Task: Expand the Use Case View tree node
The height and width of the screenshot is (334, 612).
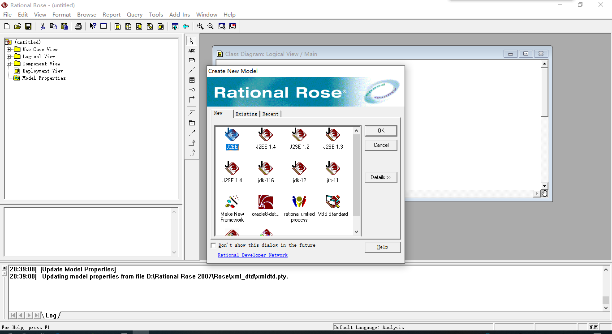Action: coord(9,49)
